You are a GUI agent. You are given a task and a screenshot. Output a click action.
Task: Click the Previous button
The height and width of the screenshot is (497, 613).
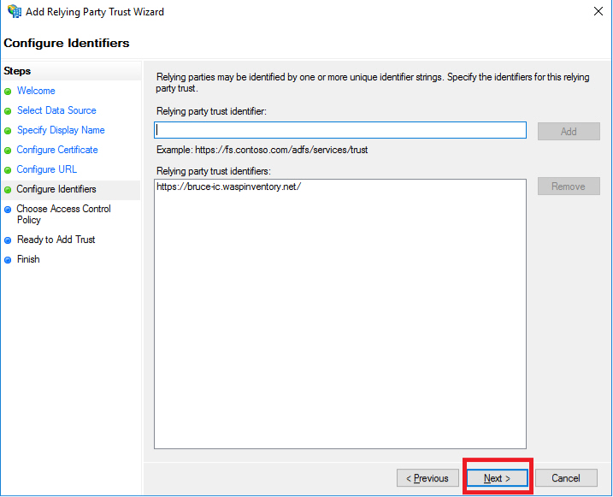pos(427,478)
